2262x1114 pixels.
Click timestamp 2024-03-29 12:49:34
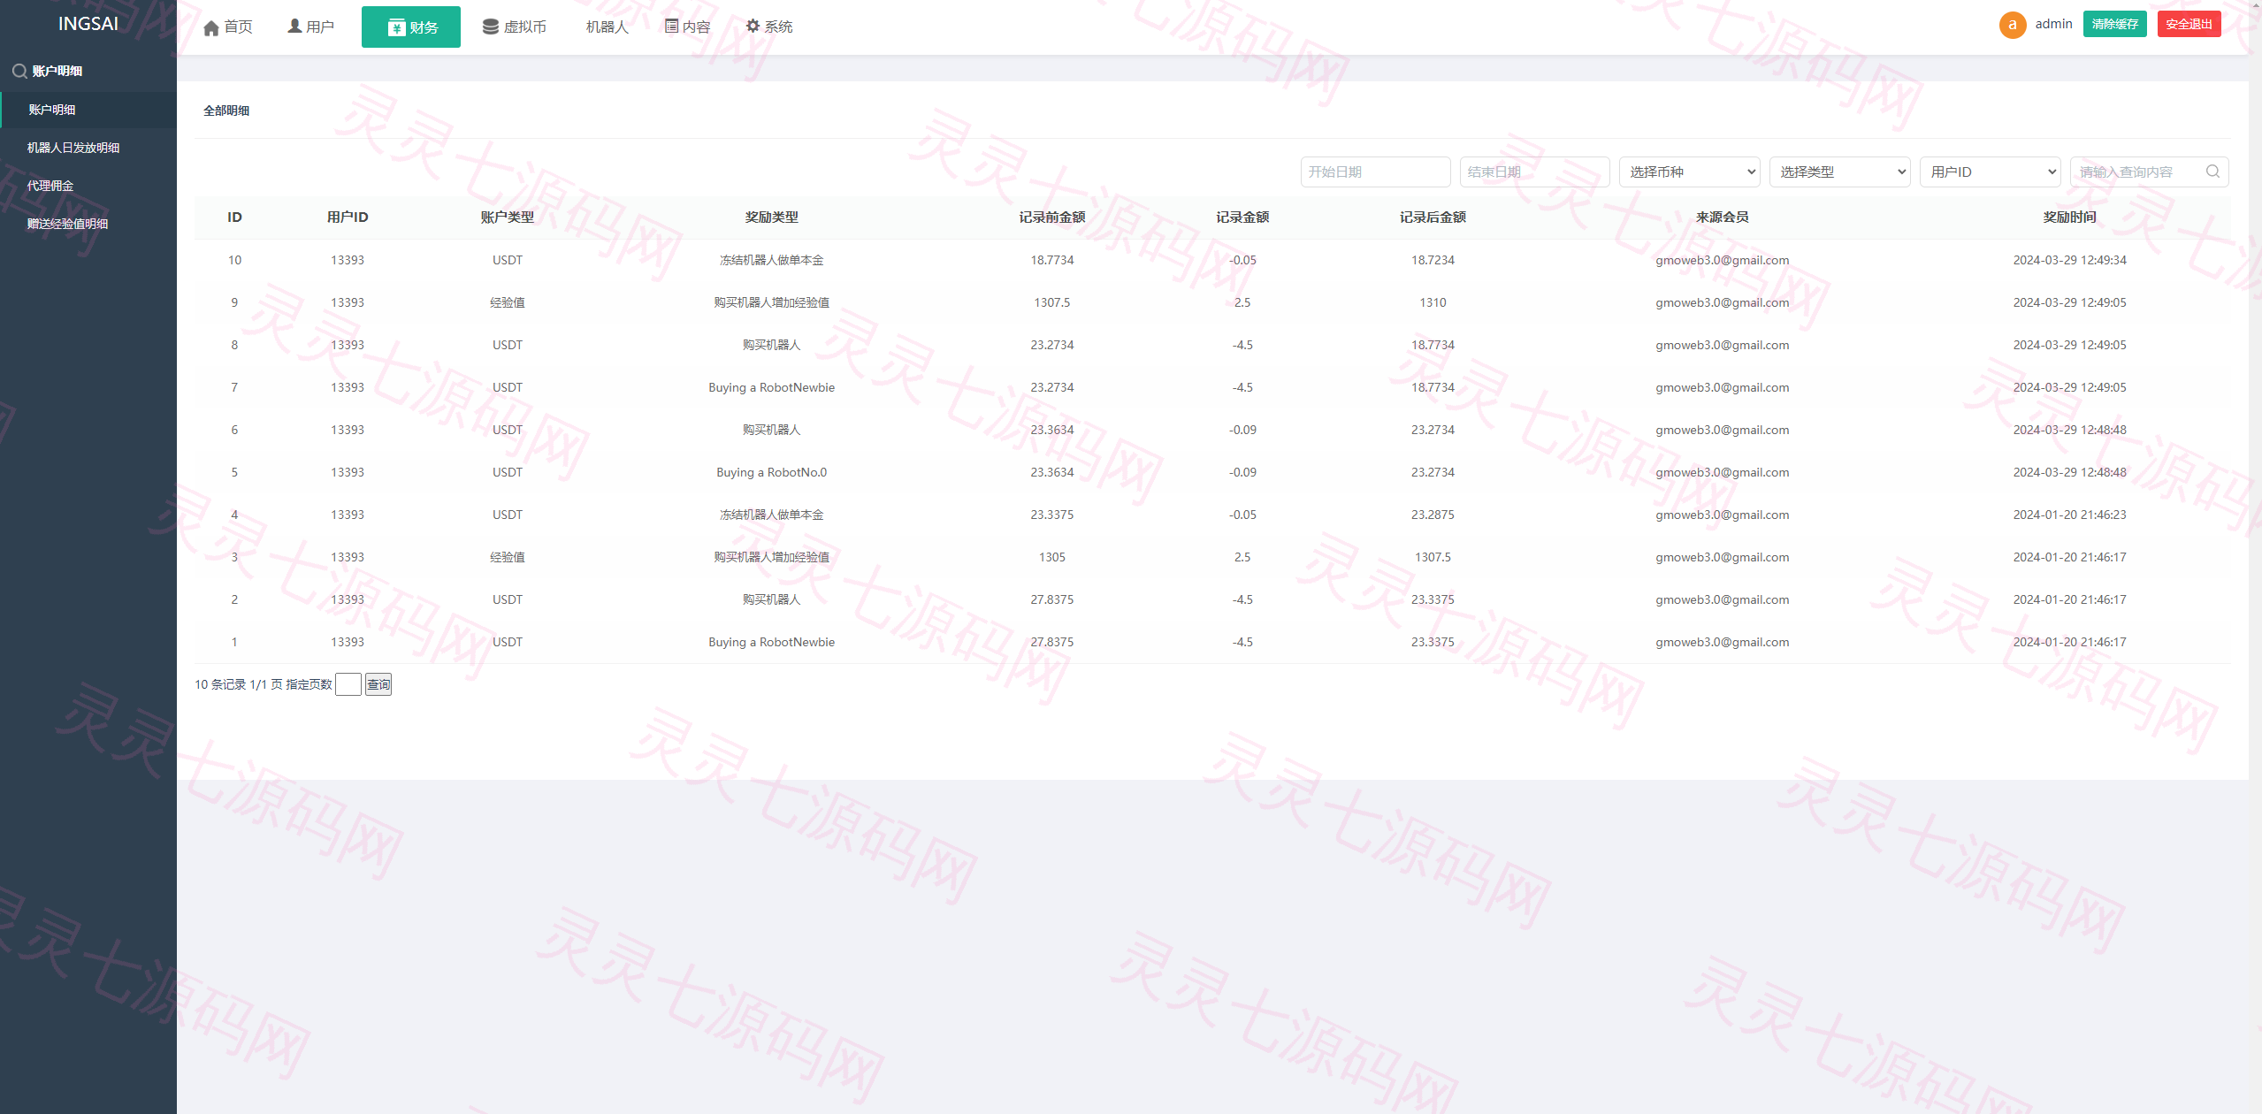2069,260
